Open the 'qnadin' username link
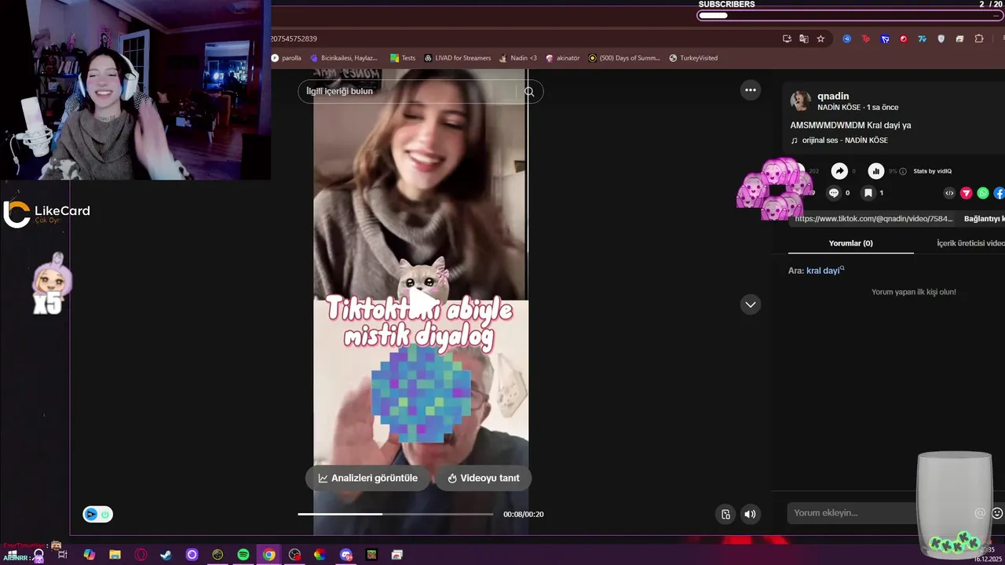The image size is (1005, 565). tap(833, 96)
